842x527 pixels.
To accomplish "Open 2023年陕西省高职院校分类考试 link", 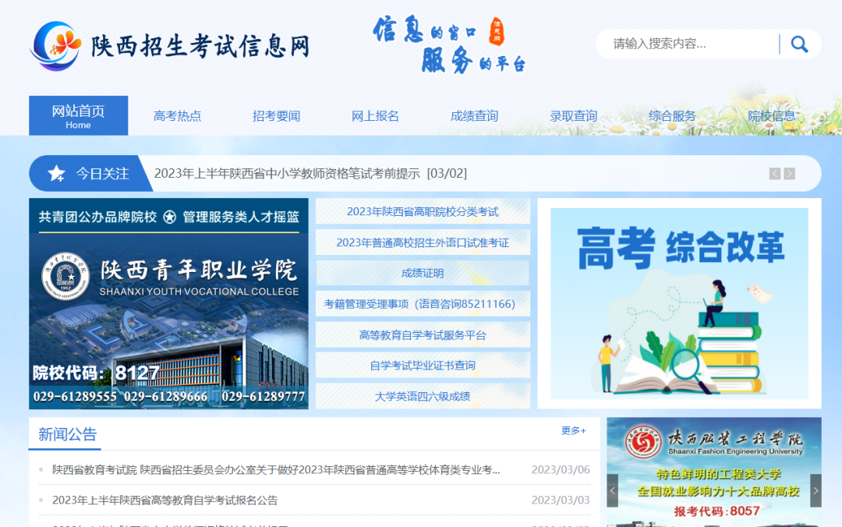I will [423, 211].
